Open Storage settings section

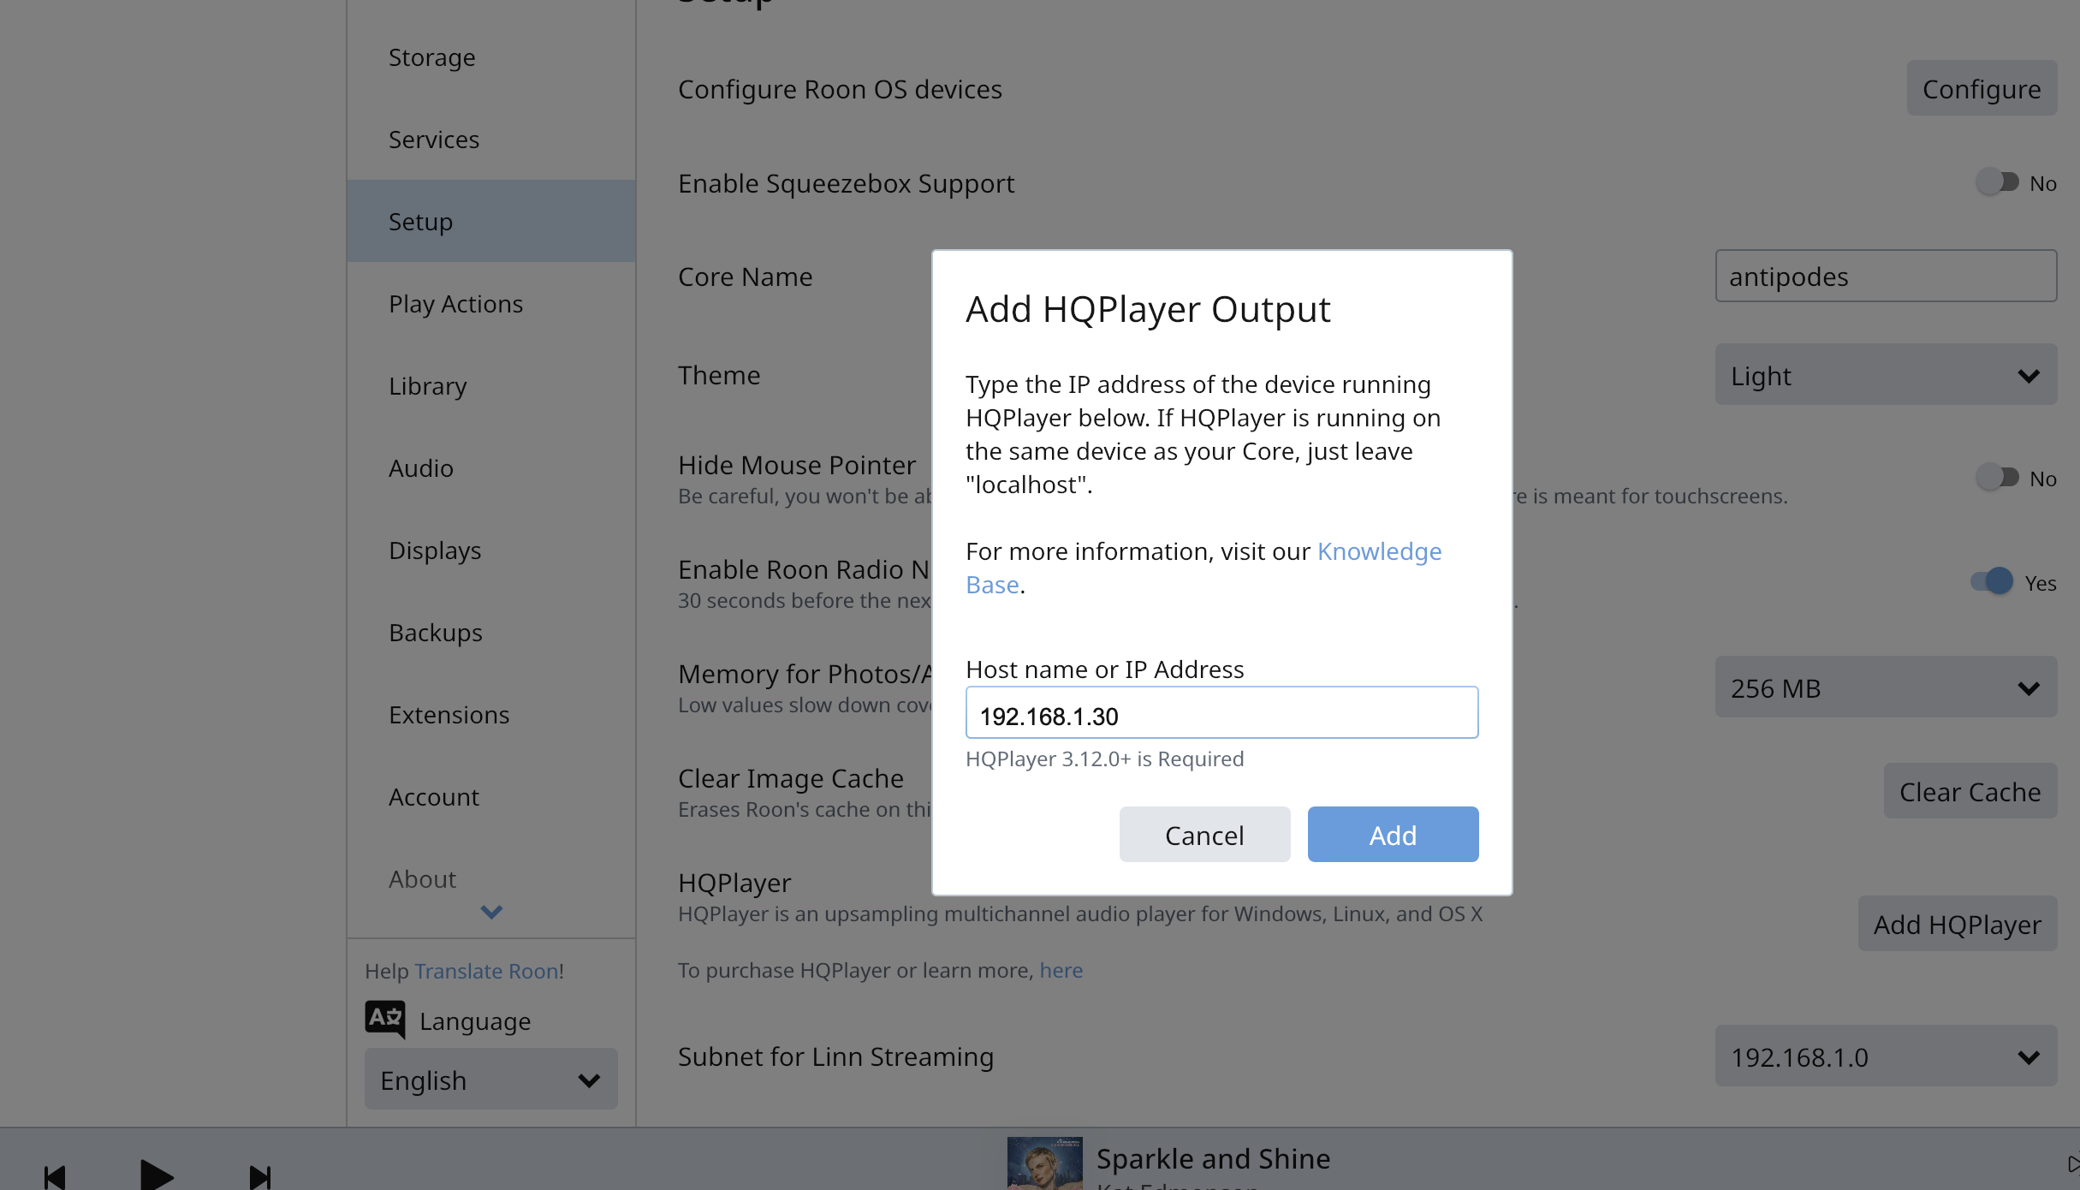tap(491, 57)
